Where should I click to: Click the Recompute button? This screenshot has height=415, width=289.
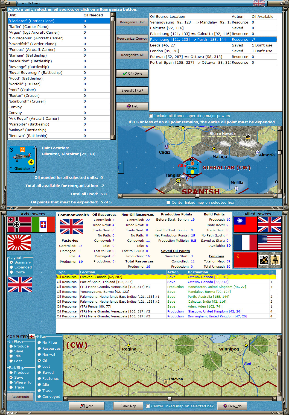(20, 397)
